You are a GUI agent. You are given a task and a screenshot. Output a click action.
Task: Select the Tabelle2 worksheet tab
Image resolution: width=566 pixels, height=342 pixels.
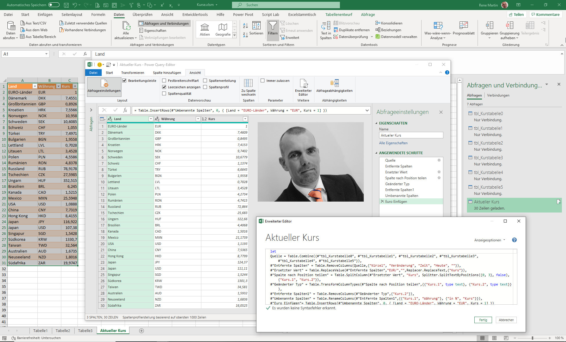pos(63,331)
